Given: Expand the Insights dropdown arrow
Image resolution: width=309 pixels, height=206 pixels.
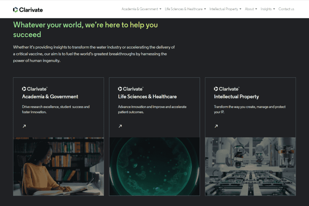Looking at the screenshot, I should tap(274, 9).
